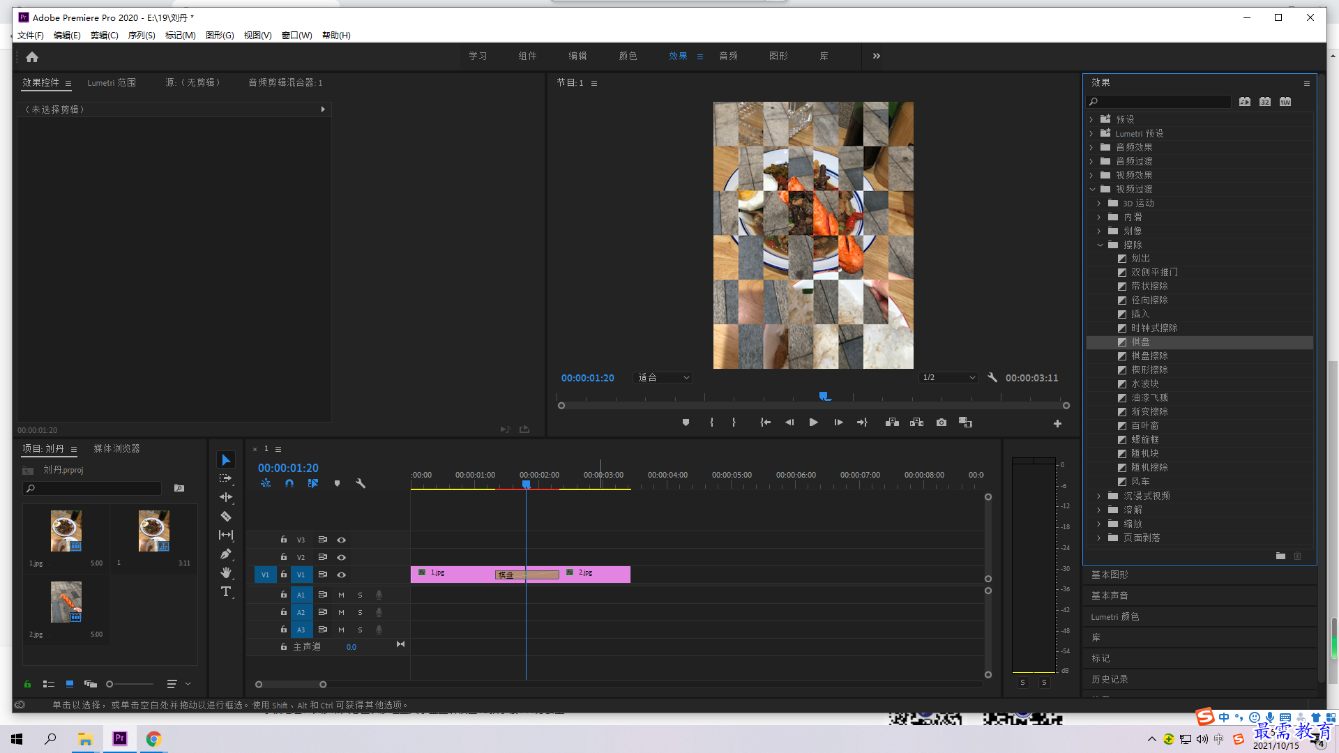This screenshot has height=753, width=1339.
Task: Open the 历史记录 panel
Action: tap(1110, 679)
